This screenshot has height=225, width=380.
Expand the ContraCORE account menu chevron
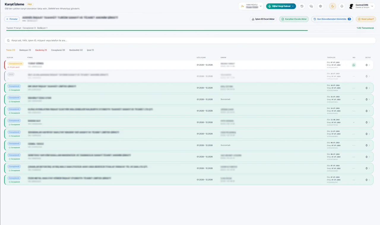(x=372, y=6)
